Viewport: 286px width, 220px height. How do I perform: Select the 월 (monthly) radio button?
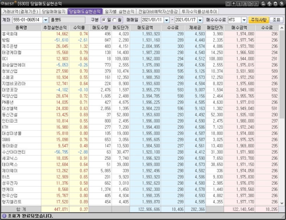pyautogui.click(x=114, y=20)
